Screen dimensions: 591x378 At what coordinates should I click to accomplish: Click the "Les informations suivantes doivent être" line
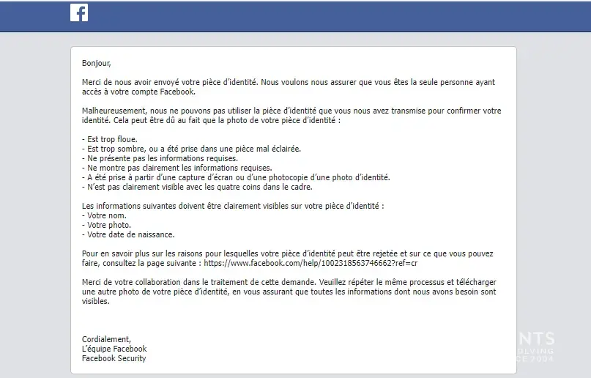[233, 206]
